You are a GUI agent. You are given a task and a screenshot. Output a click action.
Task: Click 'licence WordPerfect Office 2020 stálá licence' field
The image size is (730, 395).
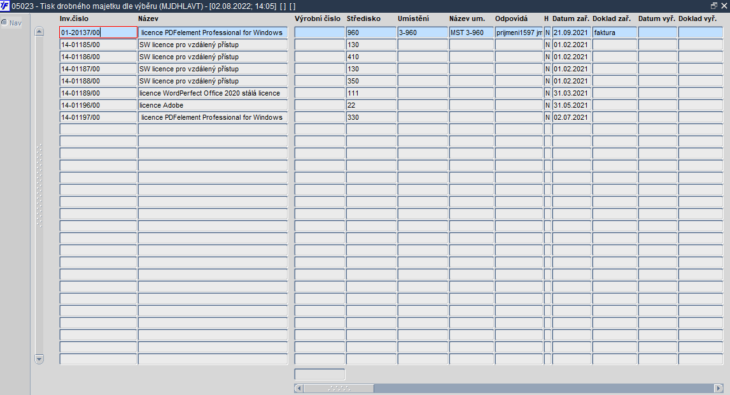pyautogui.click(x=213, y=92)
